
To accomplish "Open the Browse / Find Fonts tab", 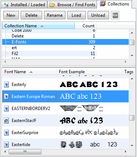I will (72, 5).
